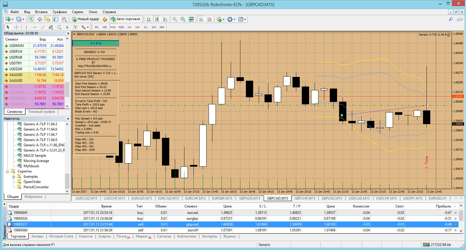Click the green HIDE button on chart
The height and width of the screenshot is (250, 467).
(96, 43)
